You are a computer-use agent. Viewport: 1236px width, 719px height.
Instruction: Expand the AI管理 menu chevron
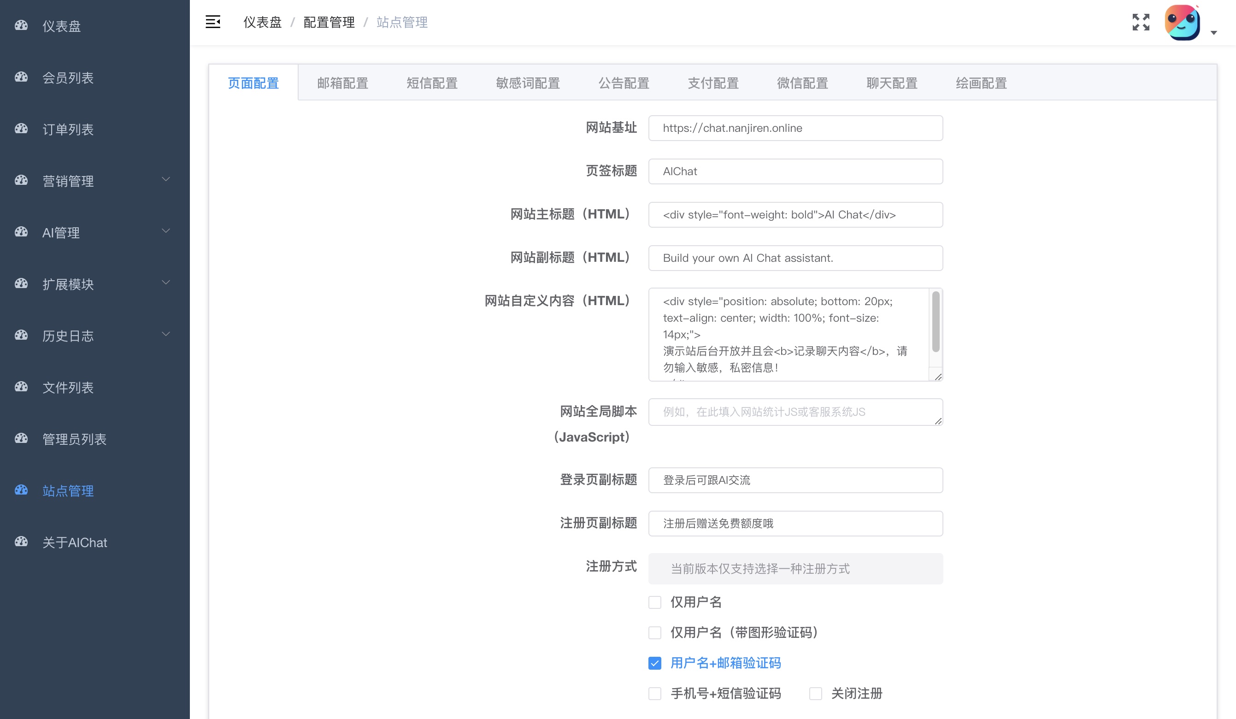coord(166,231)
